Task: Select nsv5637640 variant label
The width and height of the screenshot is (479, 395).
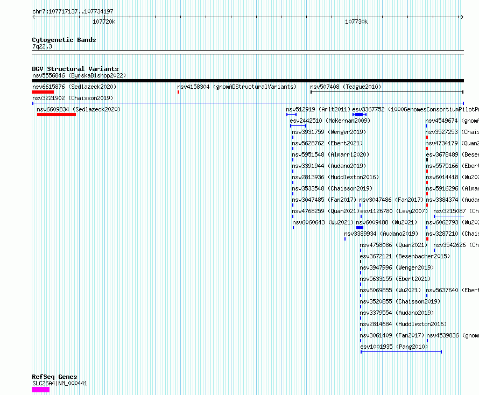Action: point(453,290)
